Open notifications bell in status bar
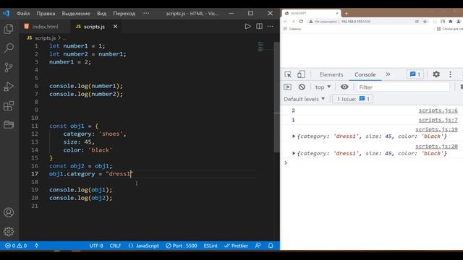This screenshot has width=463, height=260. [x=271, y=246]
